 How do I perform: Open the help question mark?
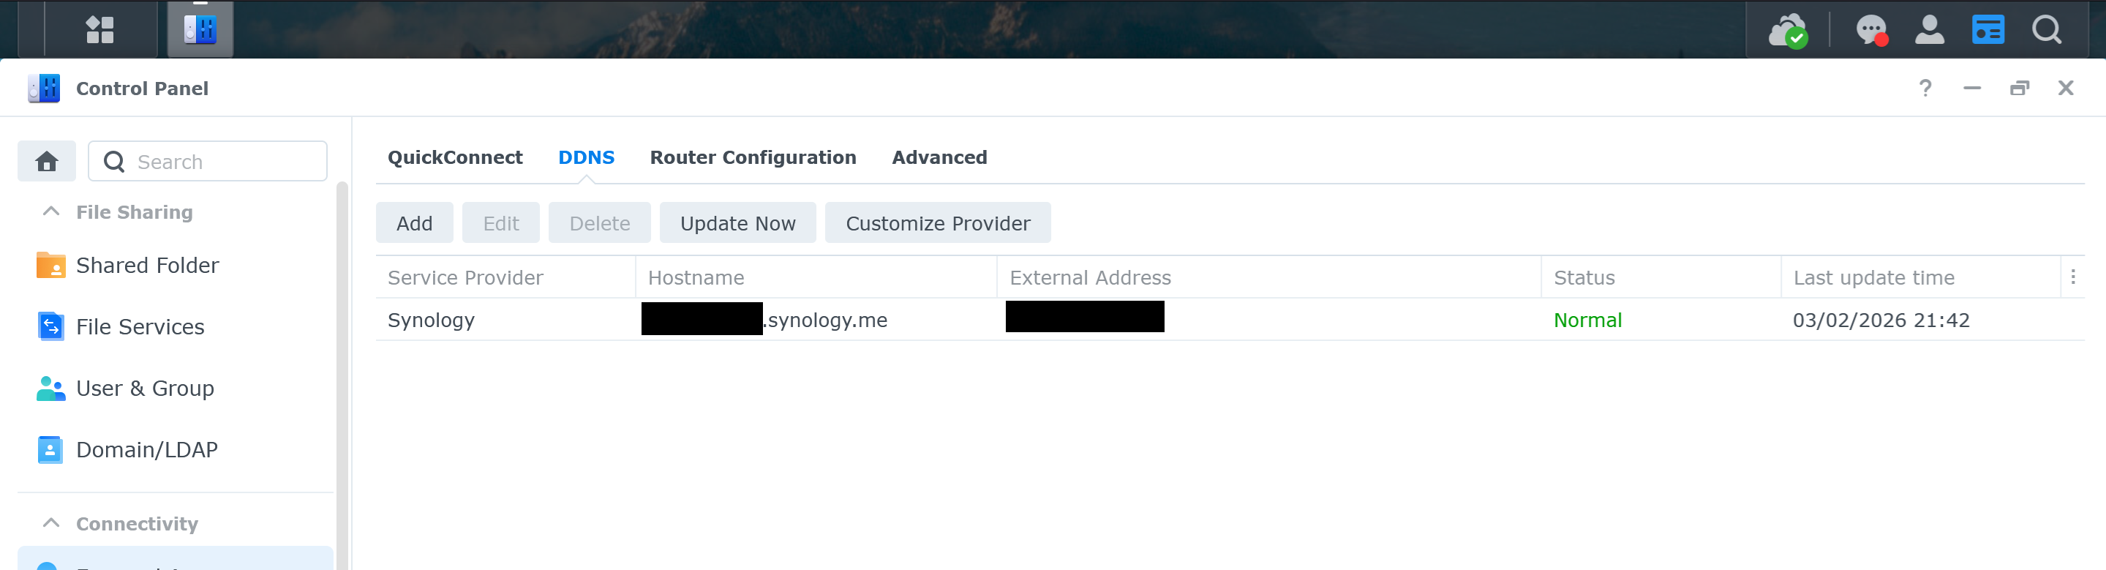pos(1925,89)
